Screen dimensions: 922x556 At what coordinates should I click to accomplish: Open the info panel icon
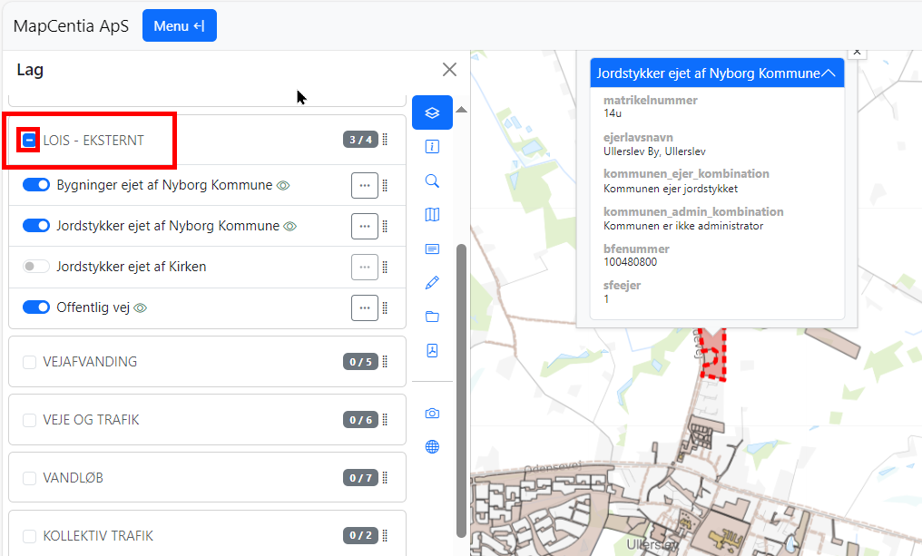click(x=432, y=147)
